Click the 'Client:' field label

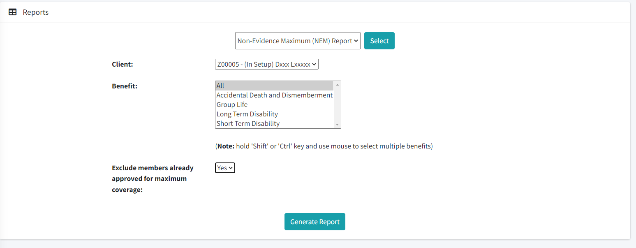tap(123, 64)
